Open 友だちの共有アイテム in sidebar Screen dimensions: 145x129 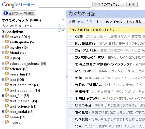click(x=17, y=26)
